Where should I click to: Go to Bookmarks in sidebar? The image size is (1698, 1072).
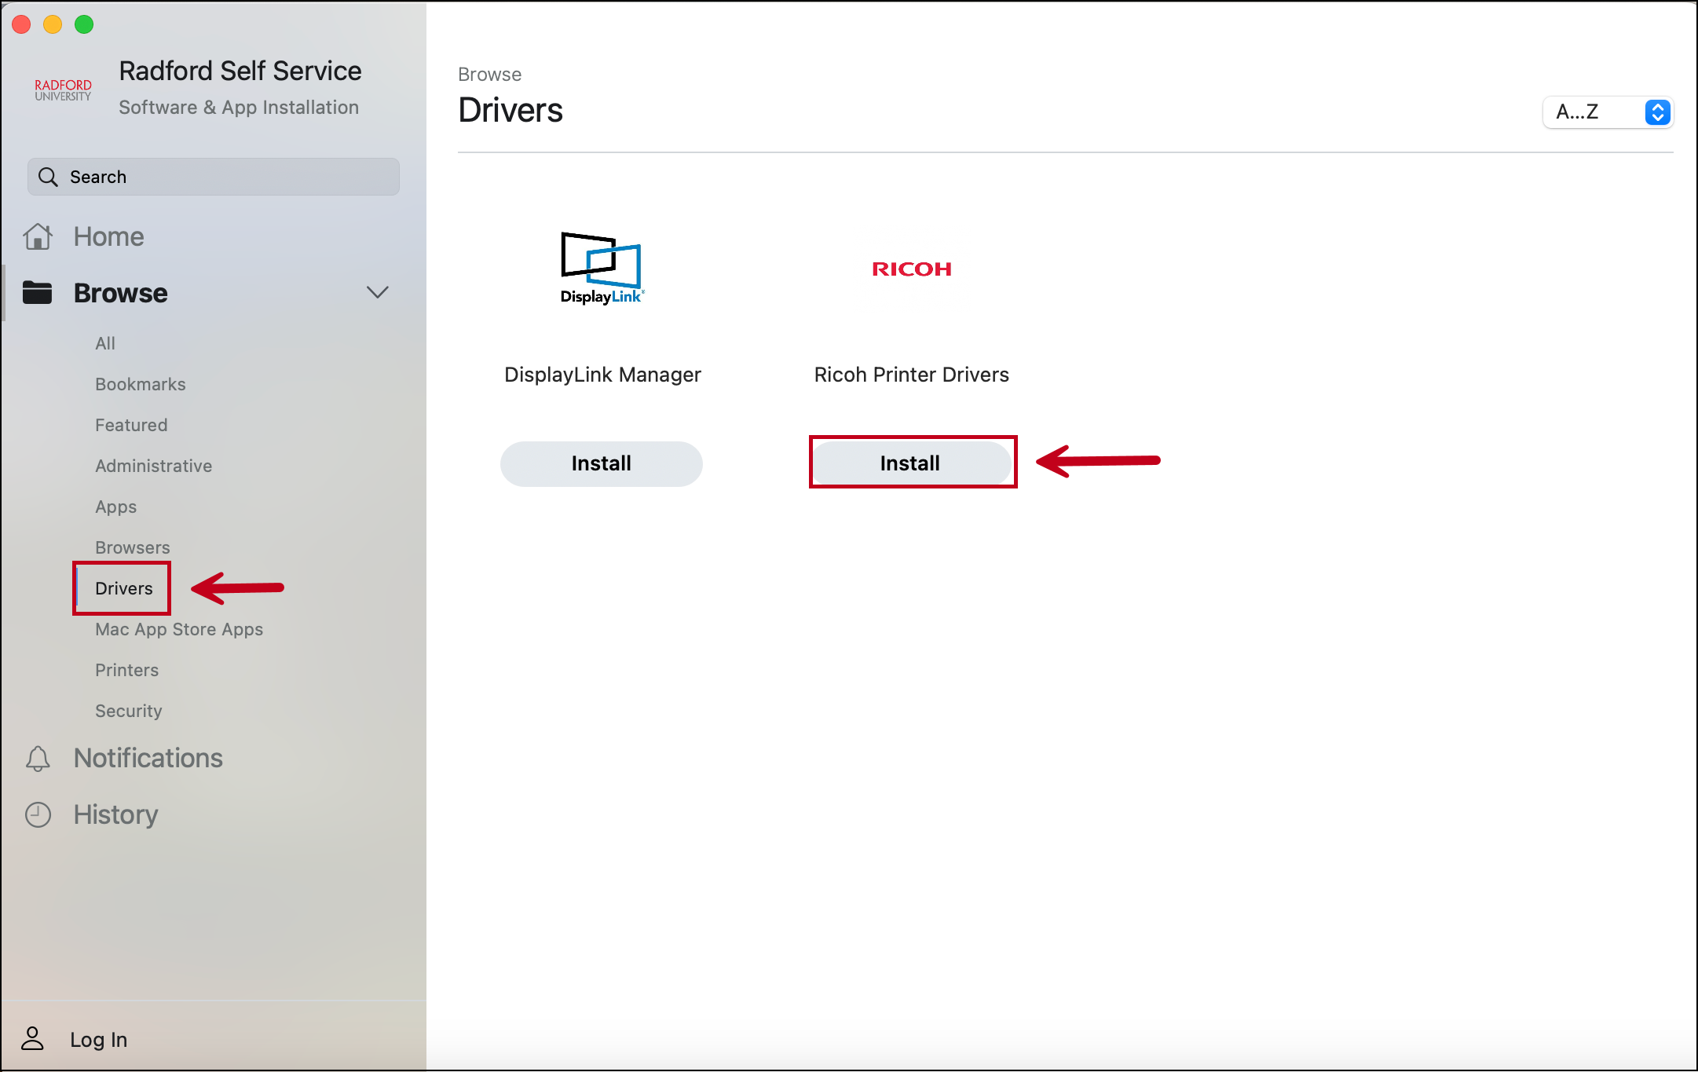coord(140,384)
